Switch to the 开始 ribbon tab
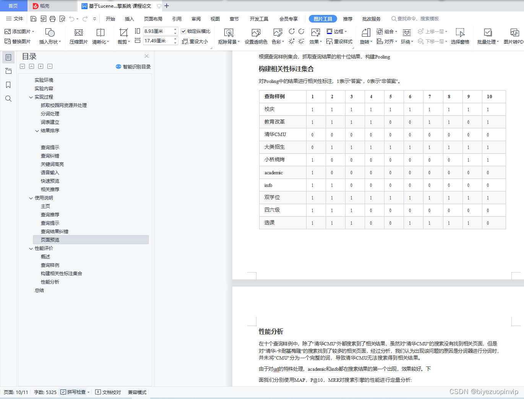 click(x=110, y=19)
